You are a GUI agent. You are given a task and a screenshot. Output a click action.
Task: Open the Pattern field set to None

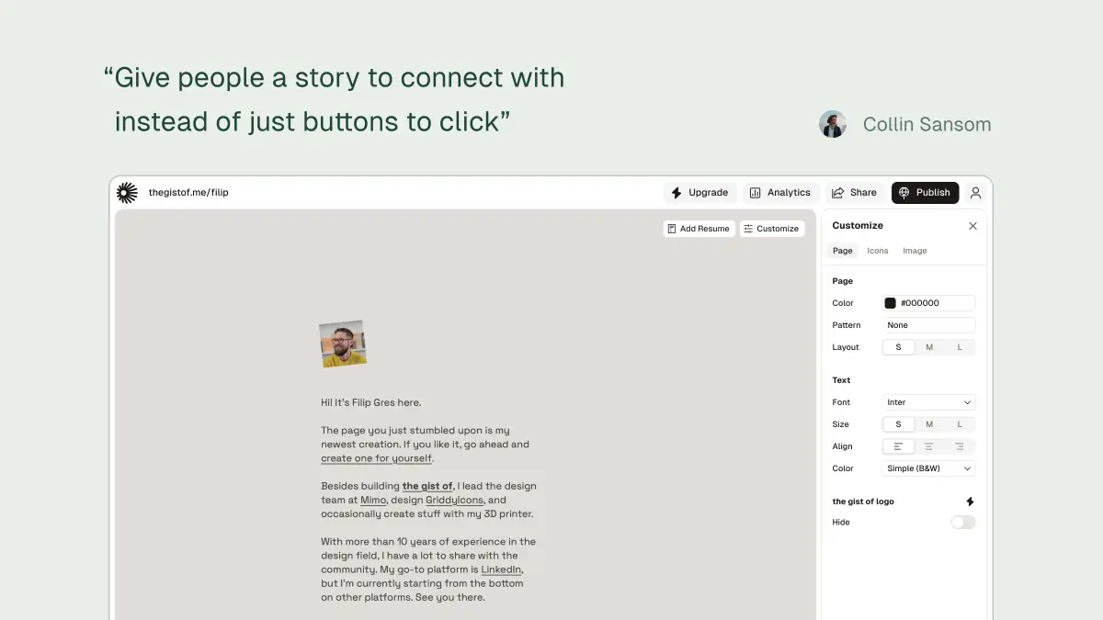click(928, 325)
